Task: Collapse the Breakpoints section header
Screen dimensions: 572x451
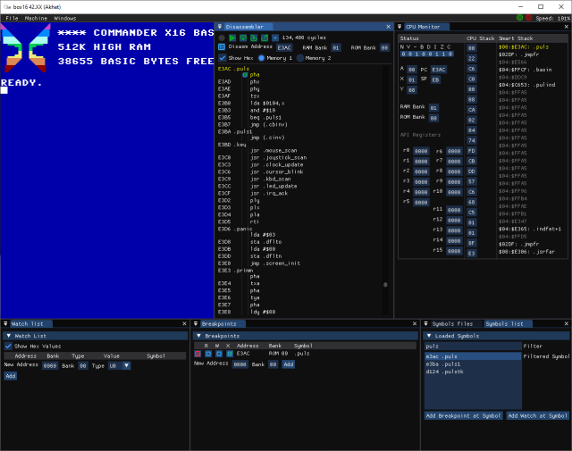Action: (306, 336)
